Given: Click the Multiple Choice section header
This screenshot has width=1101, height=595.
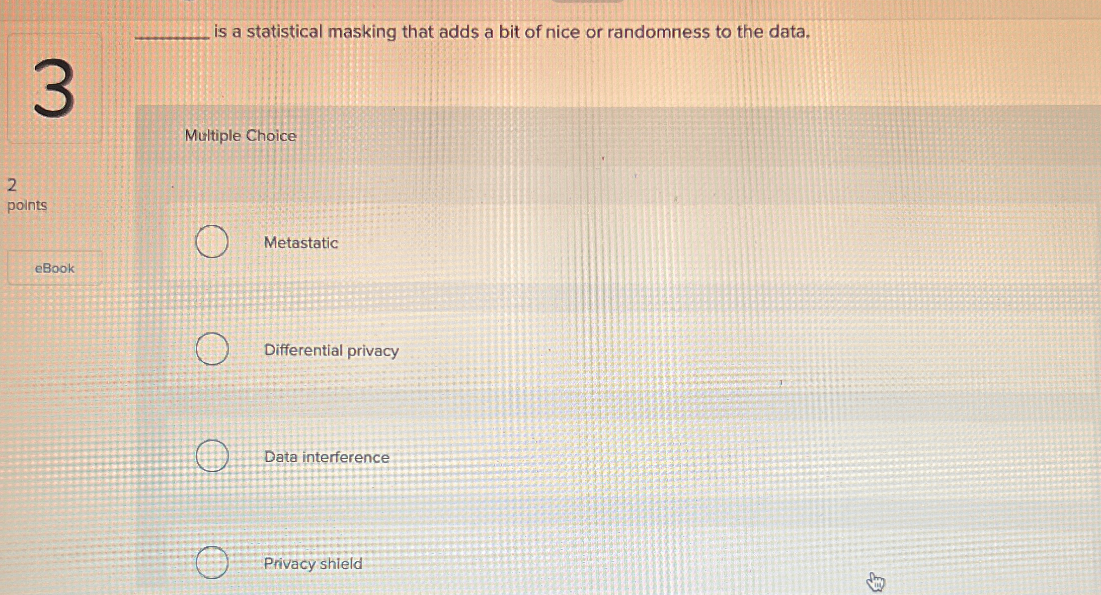Looking at the screenshot, I should pos(240,135).
